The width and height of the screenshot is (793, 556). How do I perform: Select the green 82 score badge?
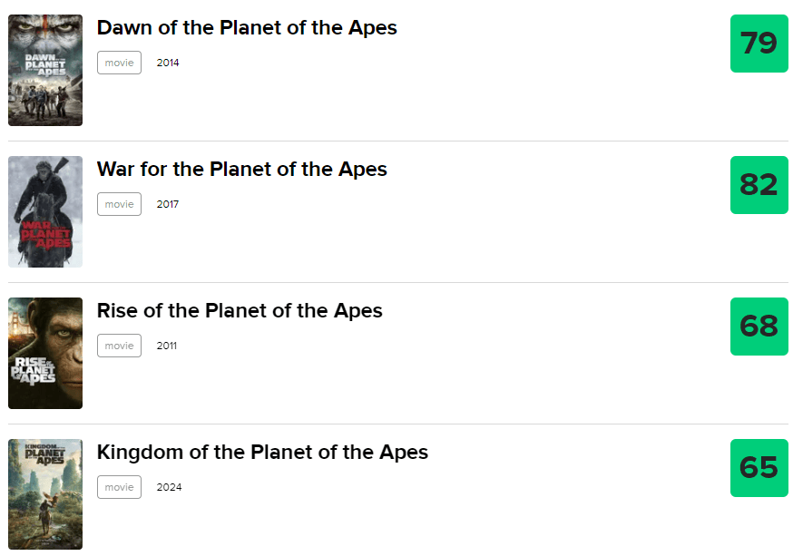coord(759,185)
